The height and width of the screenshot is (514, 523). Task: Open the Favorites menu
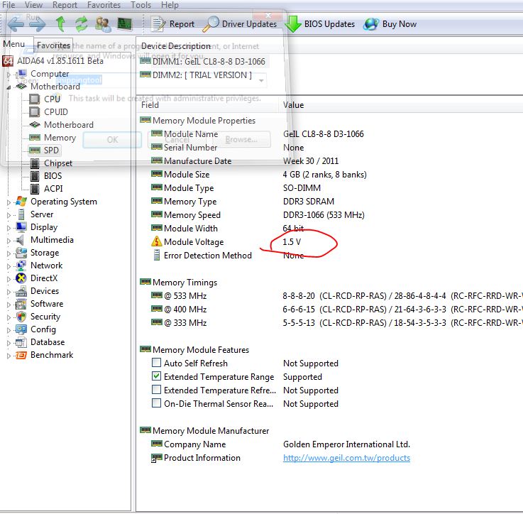104,5
